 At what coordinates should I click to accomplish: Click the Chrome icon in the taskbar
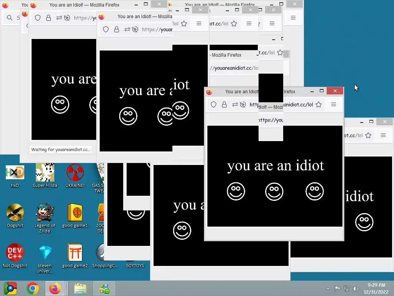coord(33,288)
